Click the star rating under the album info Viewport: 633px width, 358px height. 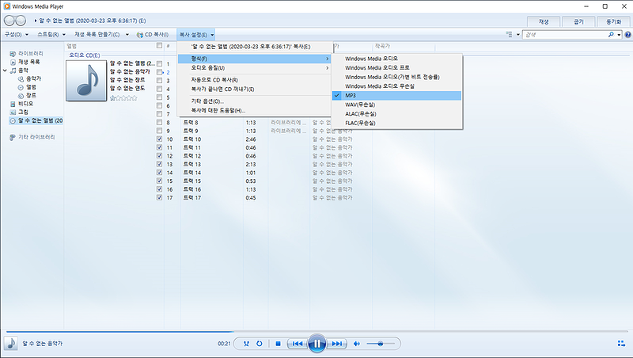point(123,97)
